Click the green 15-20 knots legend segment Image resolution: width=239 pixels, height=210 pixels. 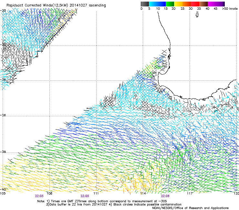click(x=170, y=4)
